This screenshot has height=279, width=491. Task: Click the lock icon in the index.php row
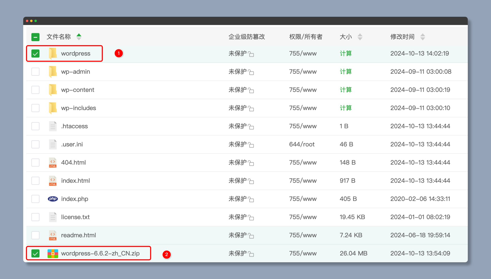point(251,199)
